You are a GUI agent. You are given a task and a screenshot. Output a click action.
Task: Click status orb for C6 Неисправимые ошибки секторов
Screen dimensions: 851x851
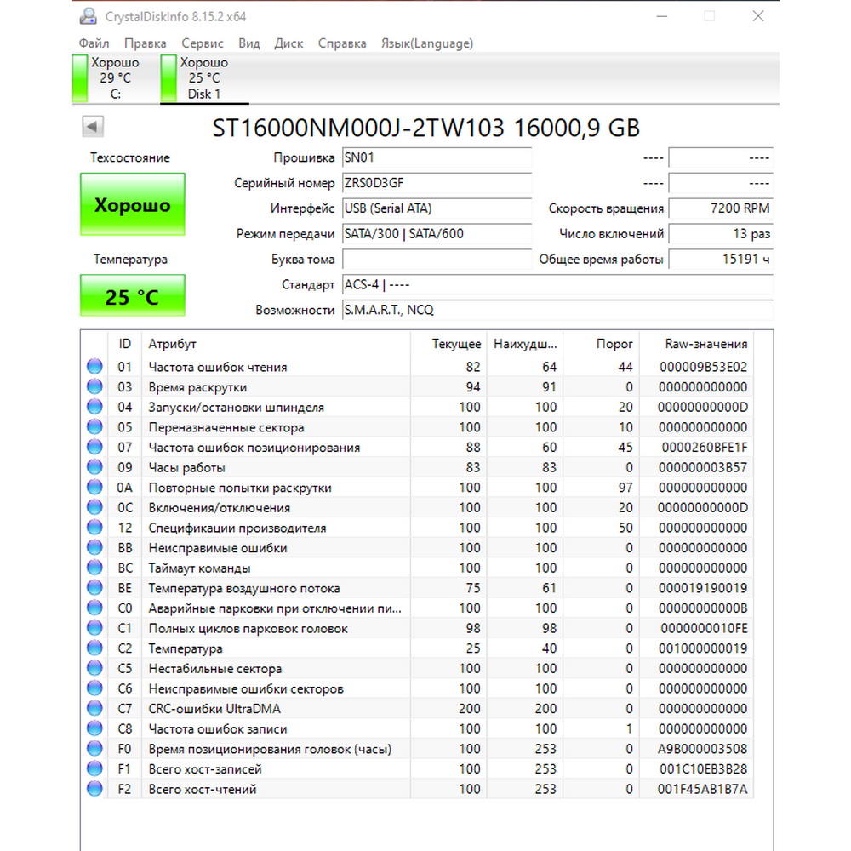click(94, 688)
